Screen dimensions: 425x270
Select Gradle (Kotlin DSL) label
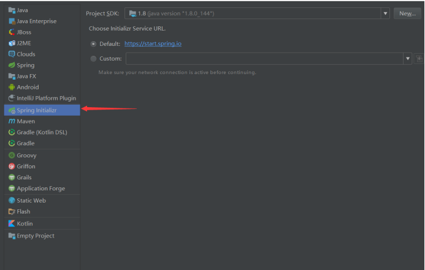pos(42,132)
